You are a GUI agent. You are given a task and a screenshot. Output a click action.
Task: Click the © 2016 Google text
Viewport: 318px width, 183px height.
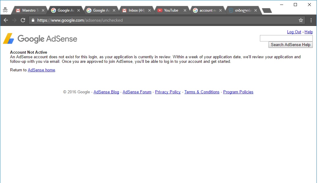[x=76, y=92]
